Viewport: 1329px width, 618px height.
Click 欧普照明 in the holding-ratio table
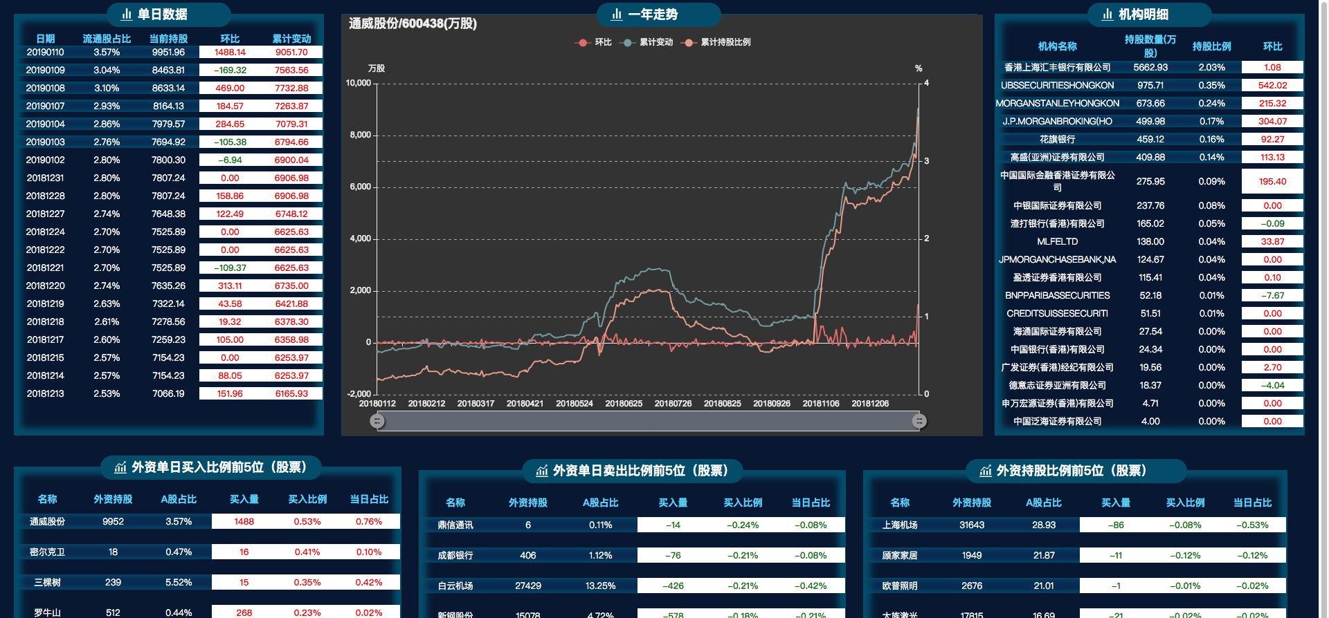coord(900,586)
